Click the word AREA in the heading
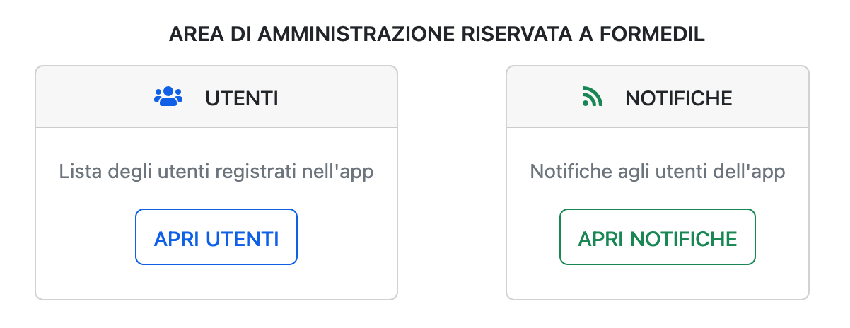Image resolution: width=850 pixels, height=328 pixels. pyautogui.click(x=192, y=35)
